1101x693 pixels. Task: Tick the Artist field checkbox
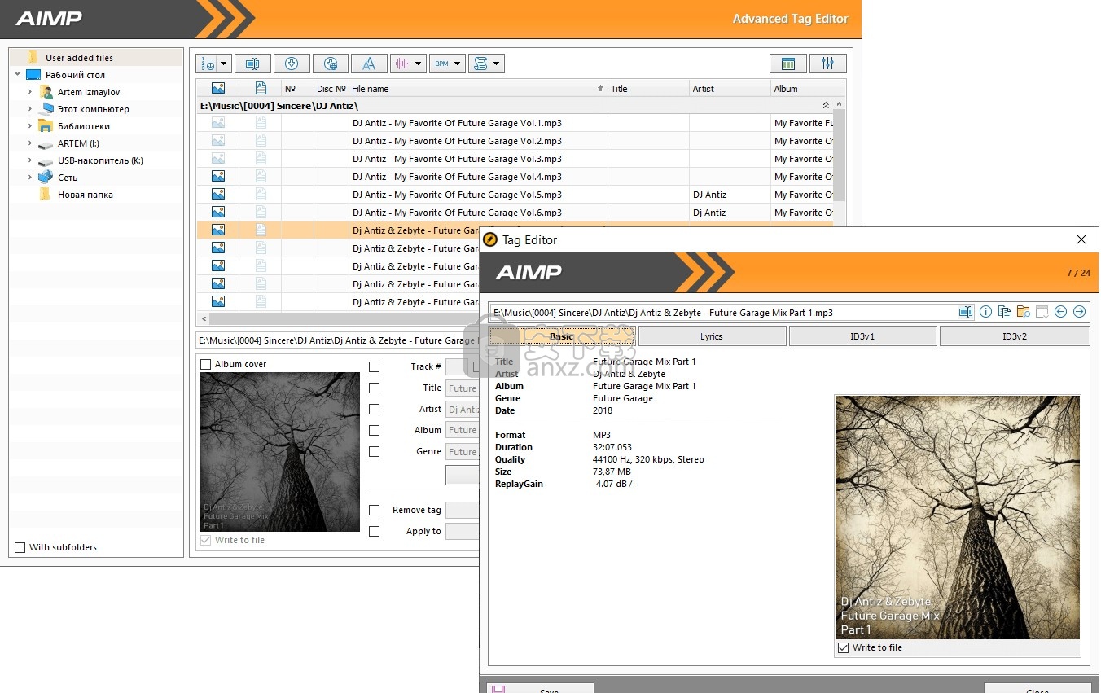[374, 409]
